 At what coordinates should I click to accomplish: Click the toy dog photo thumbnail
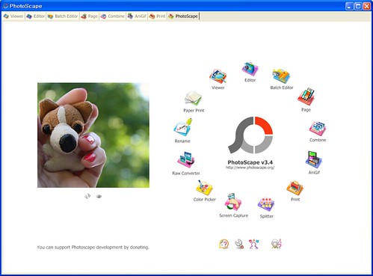(93, 135)
